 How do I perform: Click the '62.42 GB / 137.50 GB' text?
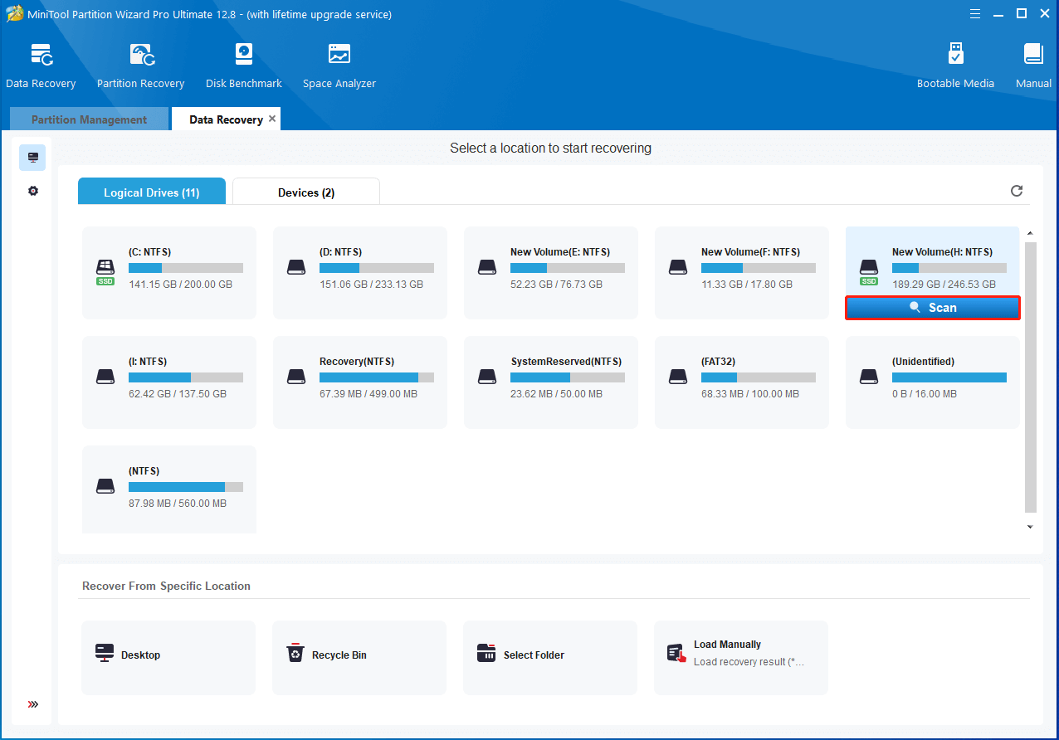click(178, 394)
